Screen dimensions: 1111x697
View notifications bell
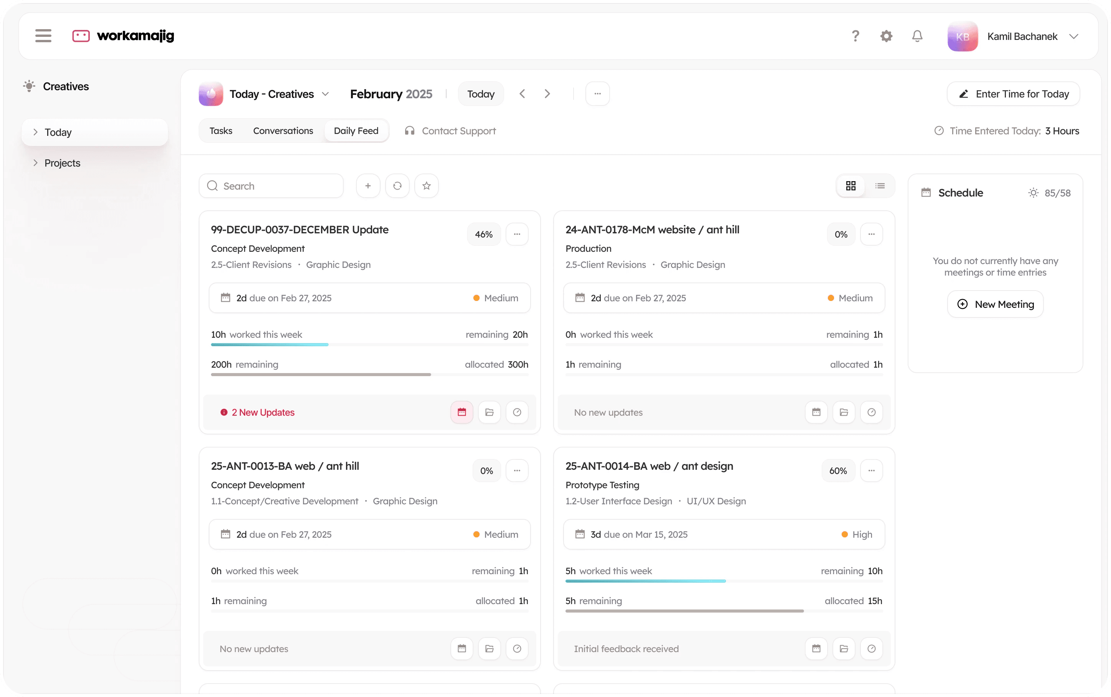(917, 36)
